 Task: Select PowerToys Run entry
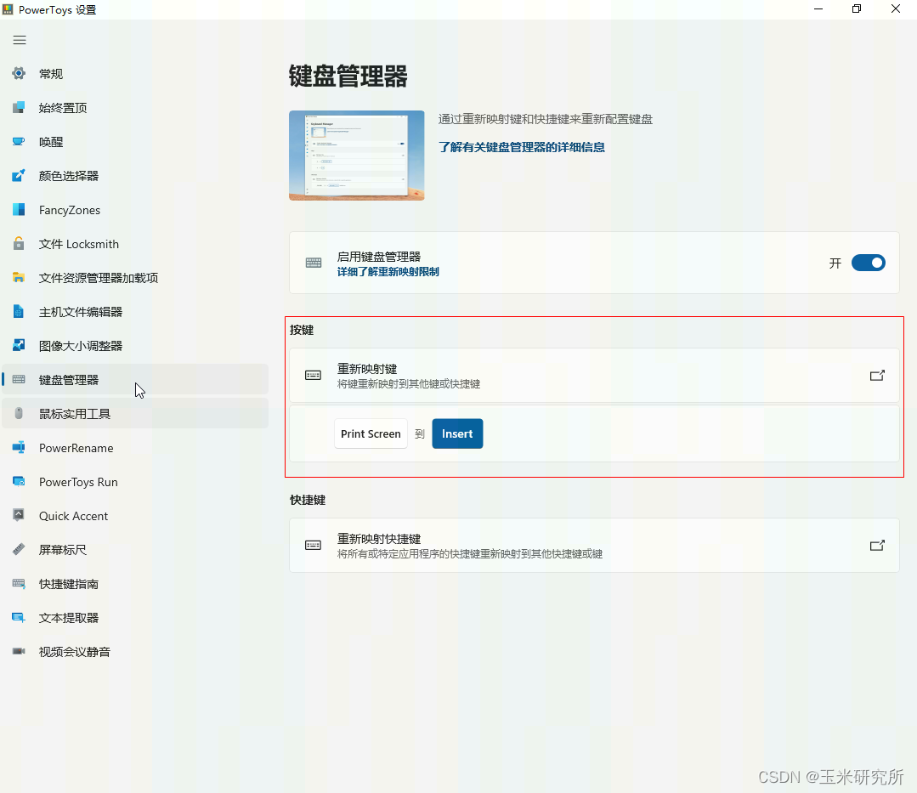[135, 481]
